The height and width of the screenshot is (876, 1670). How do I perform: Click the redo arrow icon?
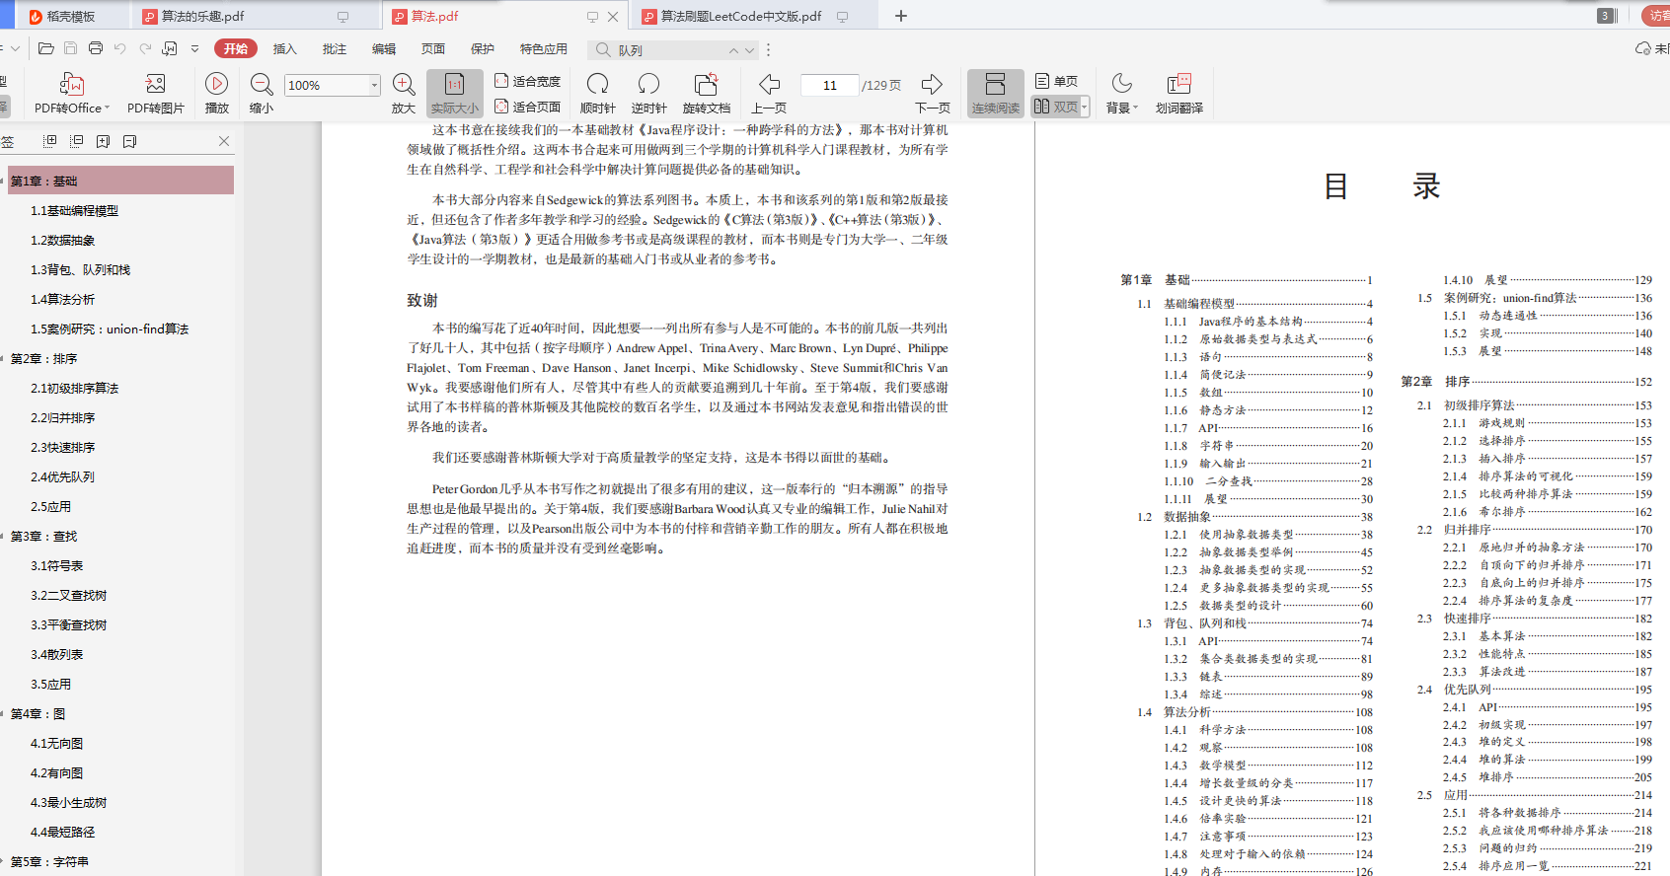coord(145,48)
